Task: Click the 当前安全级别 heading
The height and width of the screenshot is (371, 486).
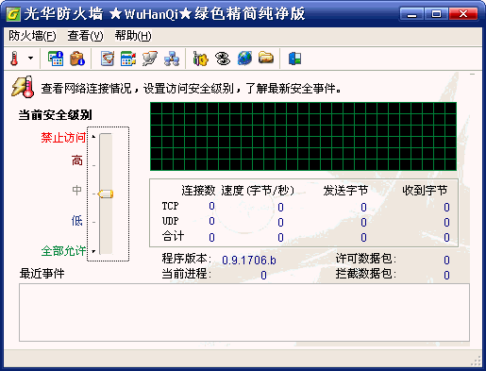Action: (55, 115)
